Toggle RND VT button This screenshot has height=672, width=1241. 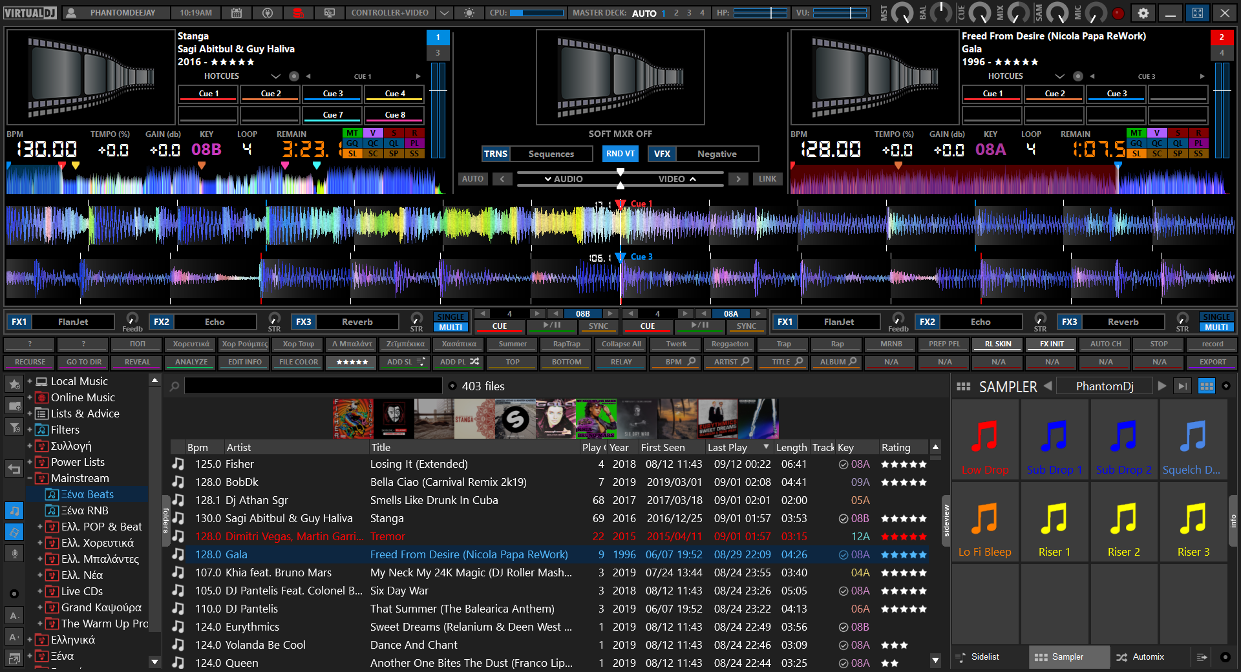click(x=620, y=154)
